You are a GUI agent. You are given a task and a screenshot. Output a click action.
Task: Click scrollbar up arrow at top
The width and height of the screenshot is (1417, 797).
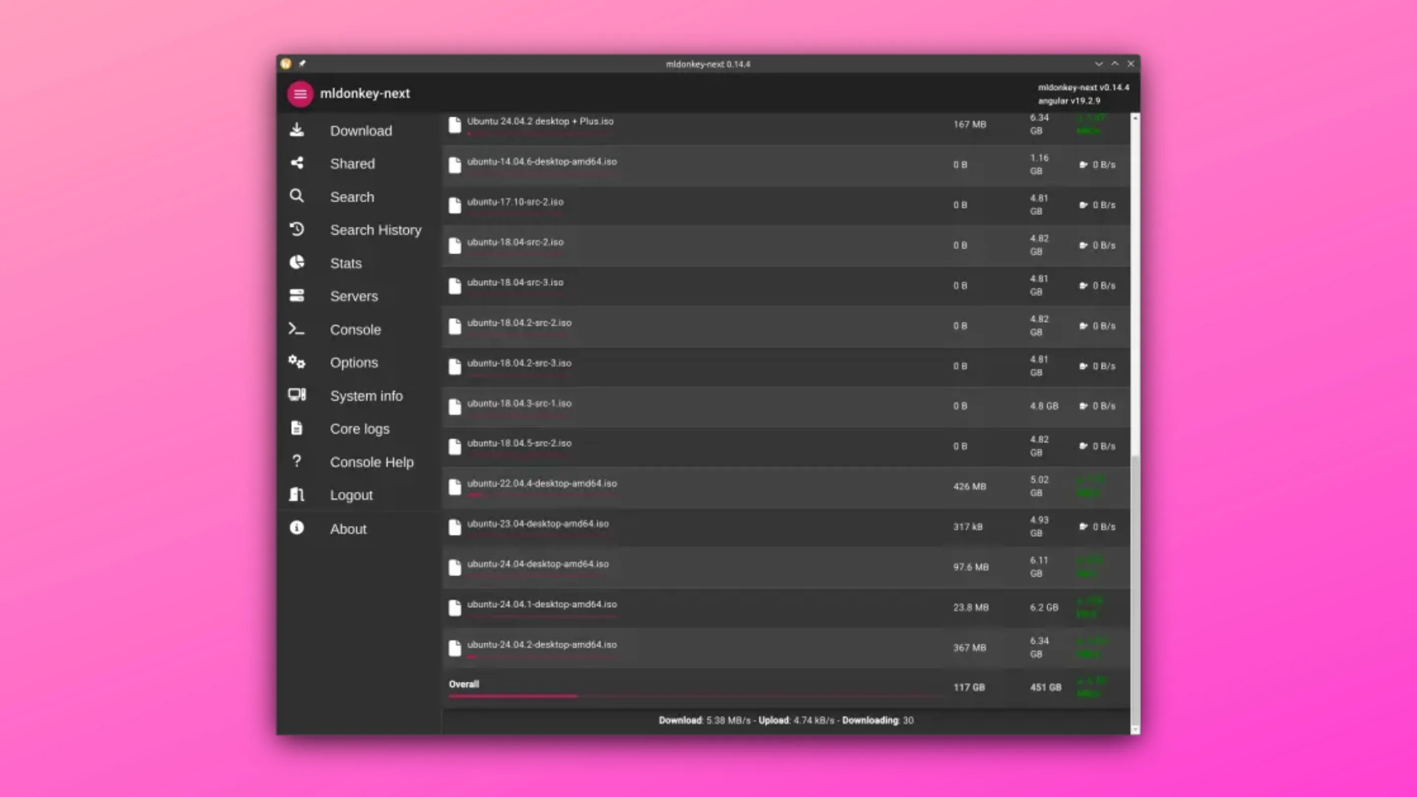1135,118
